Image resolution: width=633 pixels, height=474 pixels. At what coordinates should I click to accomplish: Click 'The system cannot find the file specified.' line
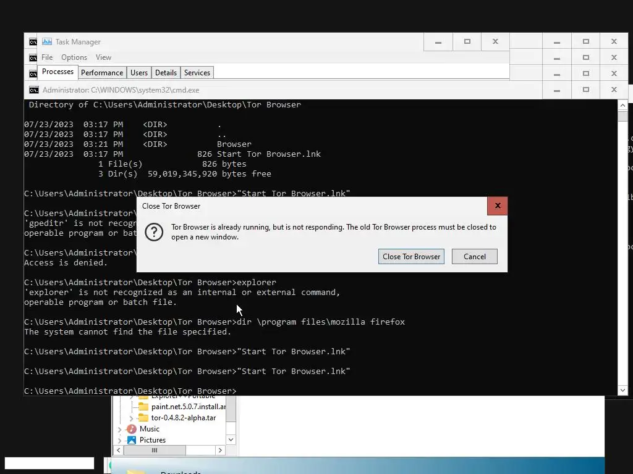[x=127, y=331]
